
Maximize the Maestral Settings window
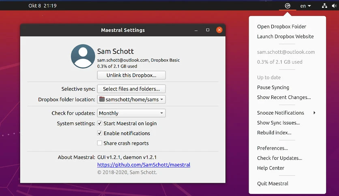click(208, 30)
